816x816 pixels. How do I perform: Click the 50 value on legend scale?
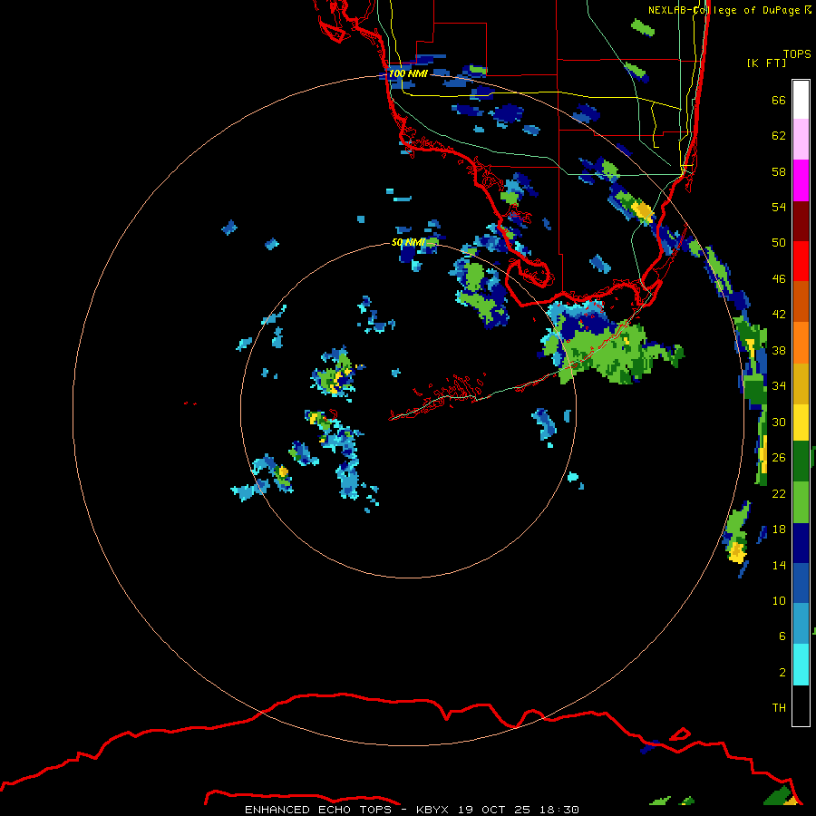click(x=779, y=243)
